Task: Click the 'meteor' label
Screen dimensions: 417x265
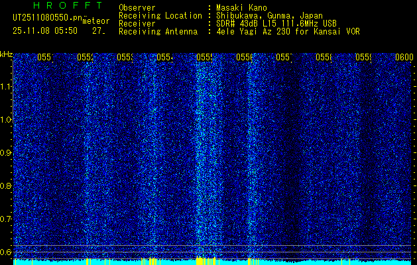Action: (x=96, y=21)
